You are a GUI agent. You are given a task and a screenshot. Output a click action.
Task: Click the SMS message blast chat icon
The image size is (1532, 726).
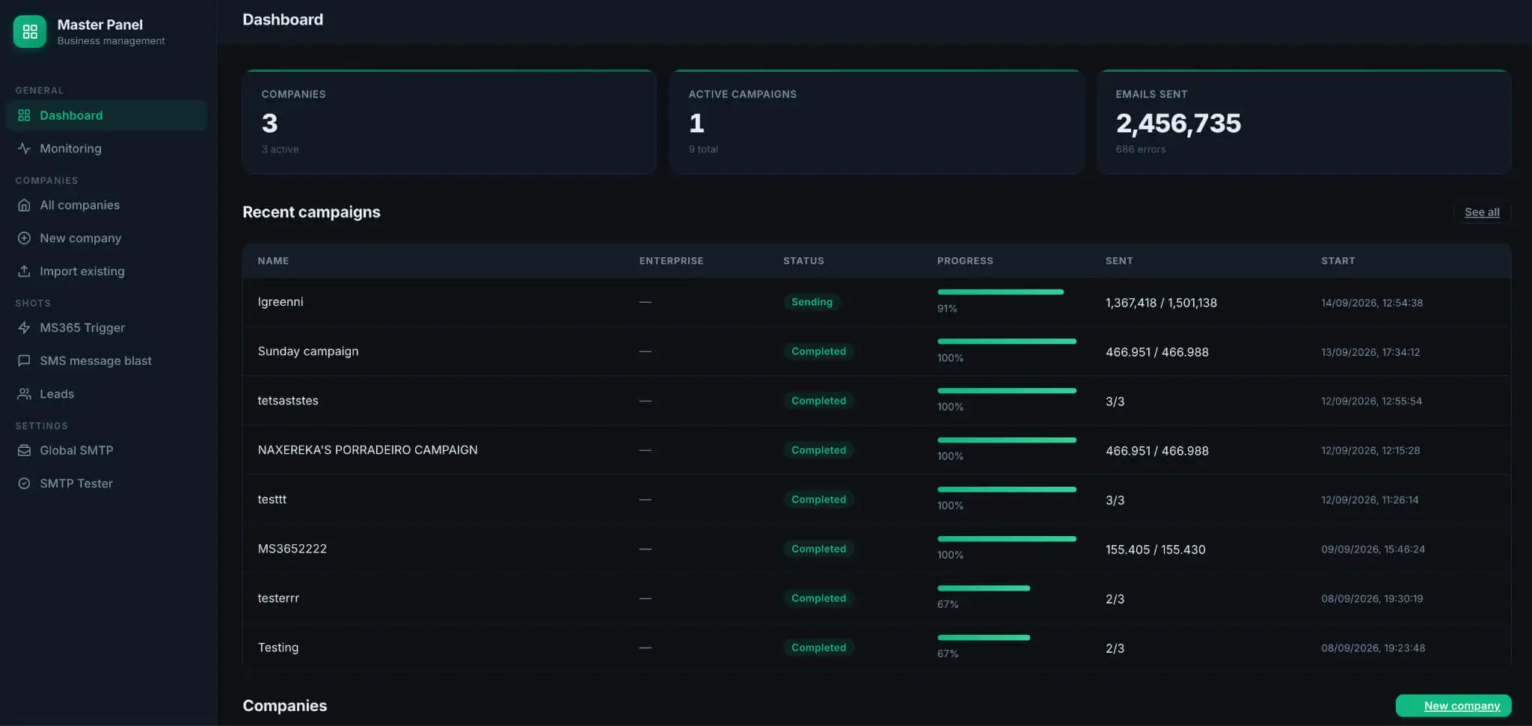click(x=24, y=360)
